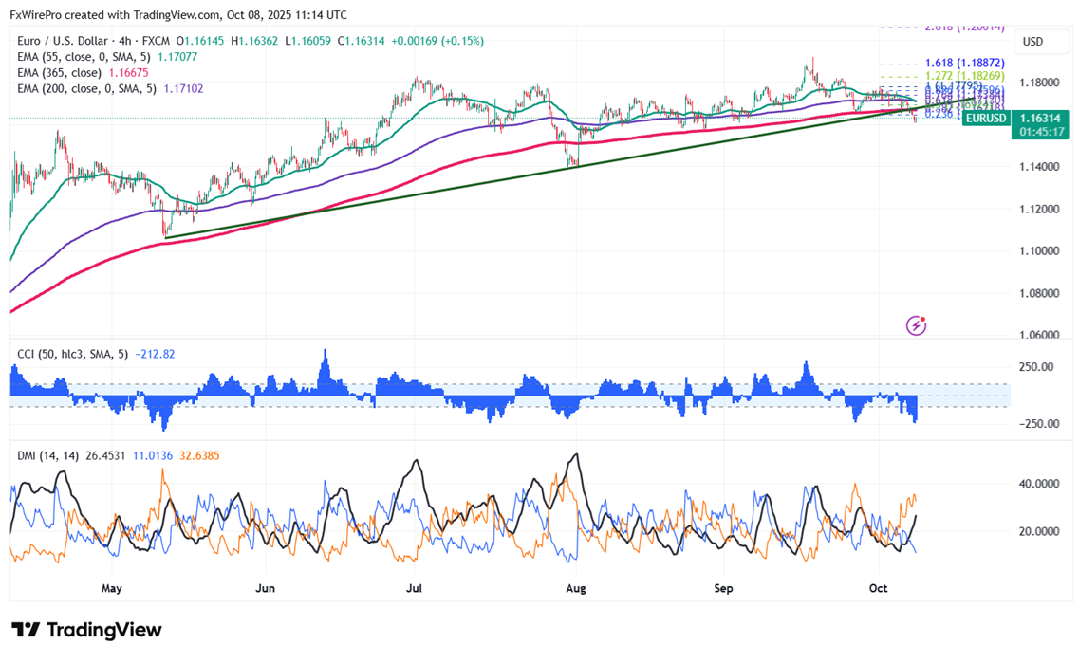Screen dimensions: 1079x645
Task: Click the DMI orange value 32.6385
Action: [199, 455]
